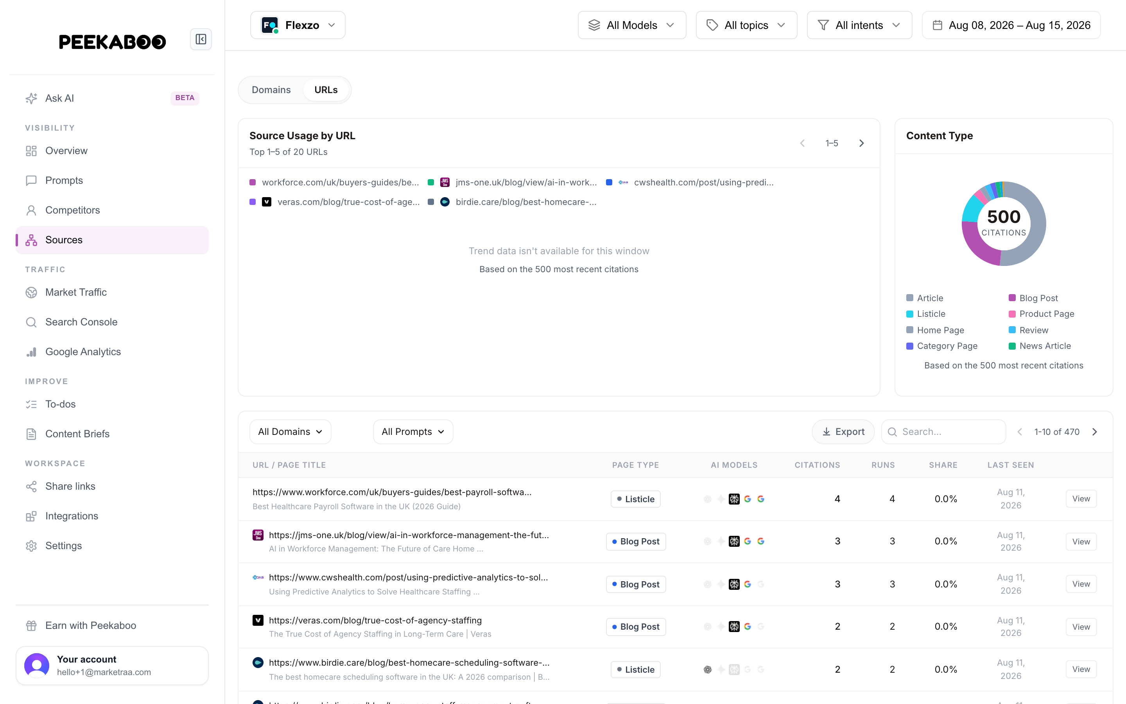1126x704 pixels.
Task: Sort by the Citations column header
Action: (x=817, y=465)
